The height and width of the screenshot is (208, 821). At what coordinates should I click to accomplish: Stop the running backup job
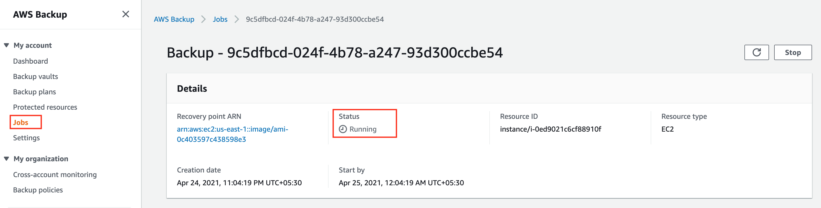(793, 52)
